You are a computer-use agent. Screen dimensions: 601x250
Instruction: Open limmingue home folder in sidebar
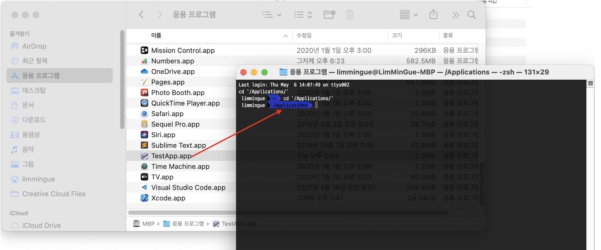(x=38, y=179)
